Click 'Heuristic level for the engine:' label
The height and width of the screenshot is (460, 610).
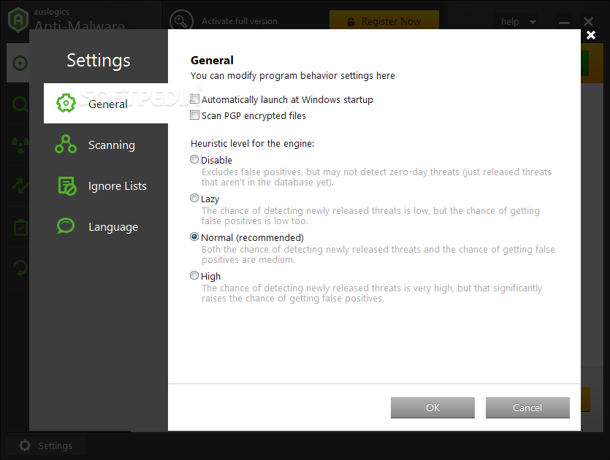[253, 144]
